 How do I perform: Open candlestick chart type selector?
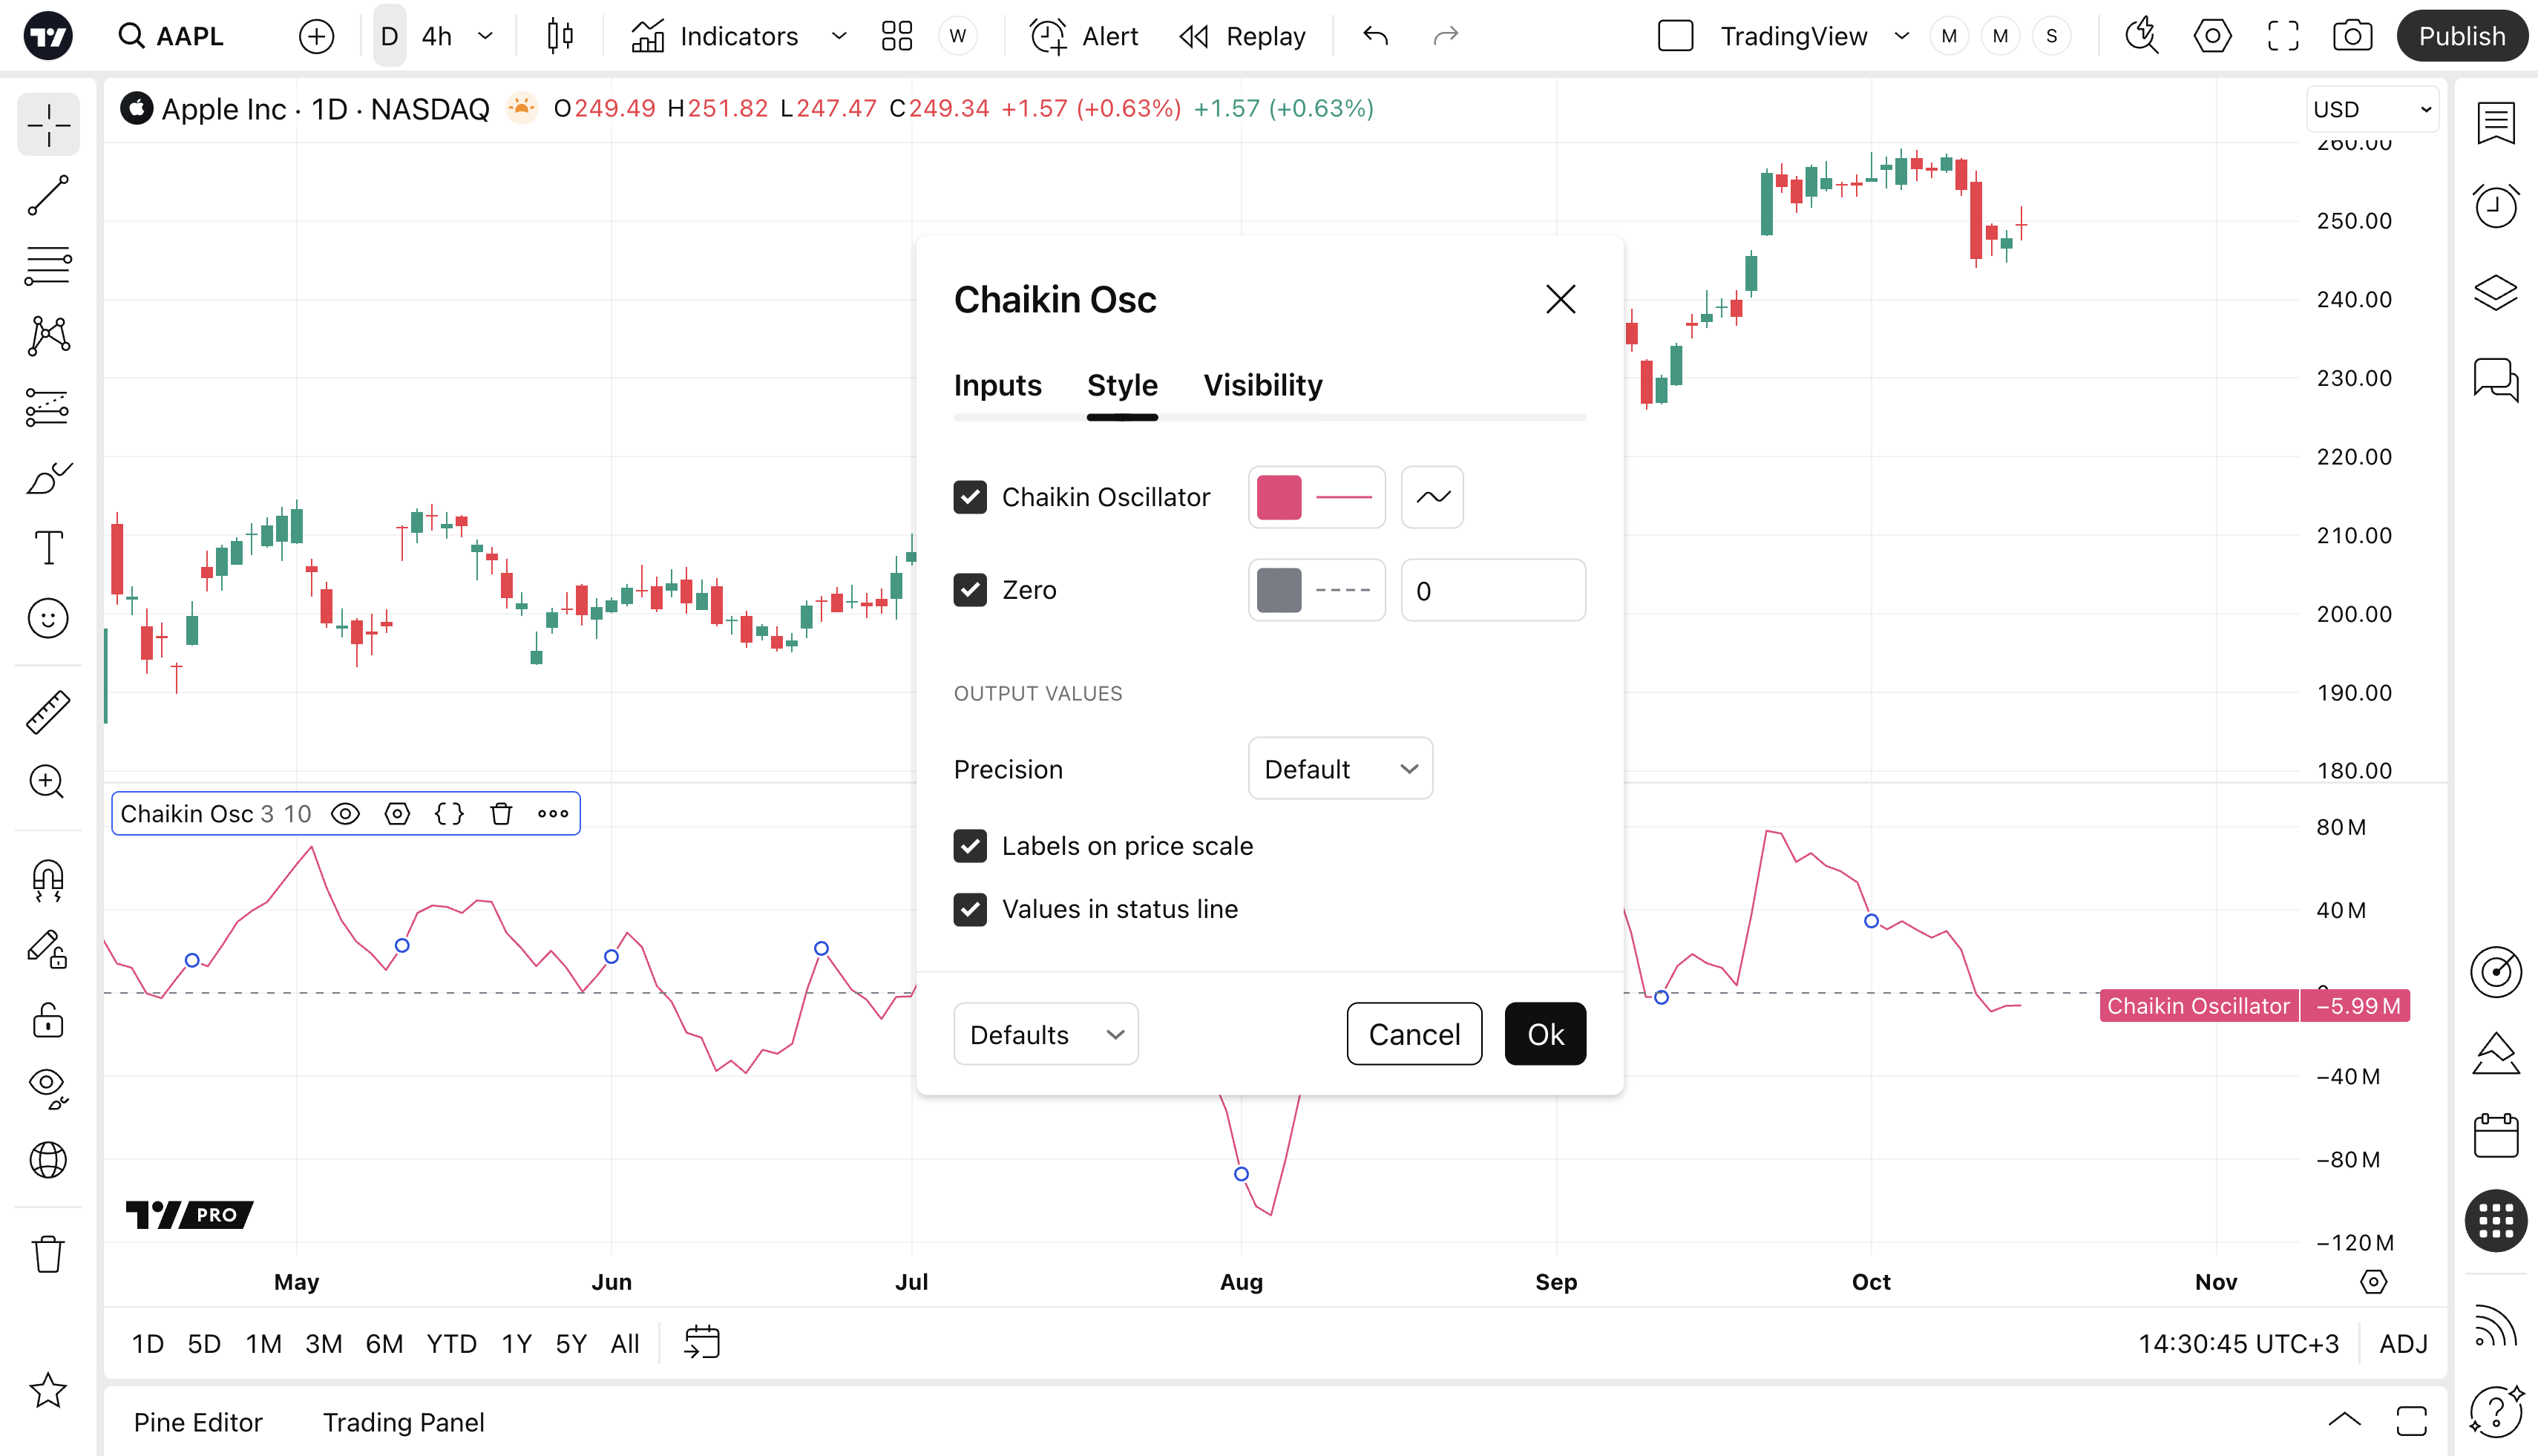coord(560,37)
